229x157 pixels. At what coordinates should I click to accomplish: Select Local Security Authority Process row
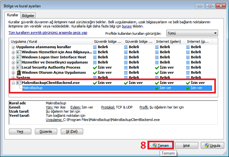click(51, 67)
